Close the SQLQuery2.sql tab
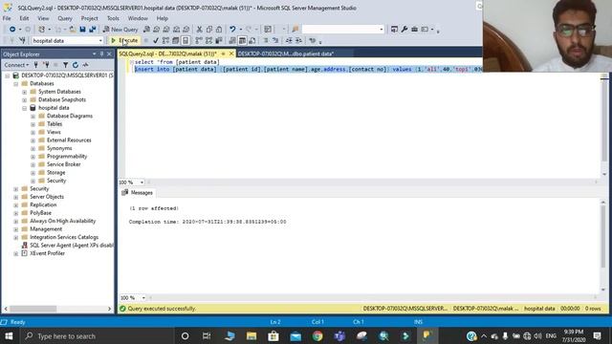Screen dimensions: 612x344 point(231,54)
